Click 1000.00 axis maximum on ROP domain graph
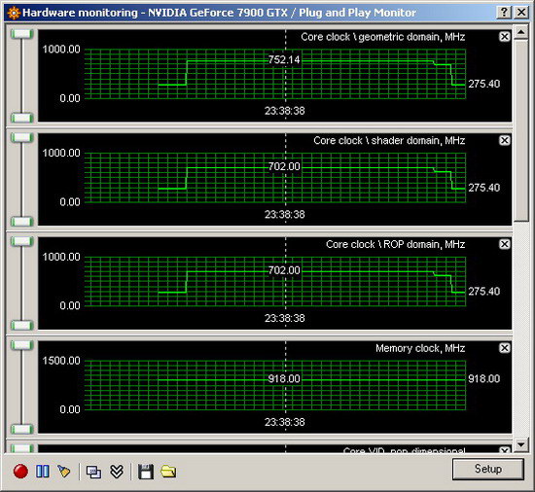This screenshot has width=535, height=492. [61, 257]
